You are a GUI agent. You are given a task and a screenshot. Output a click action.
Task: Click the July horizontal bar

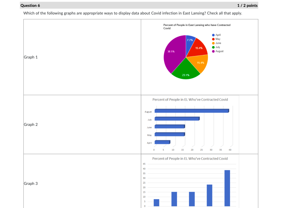(x=177, y=118)
